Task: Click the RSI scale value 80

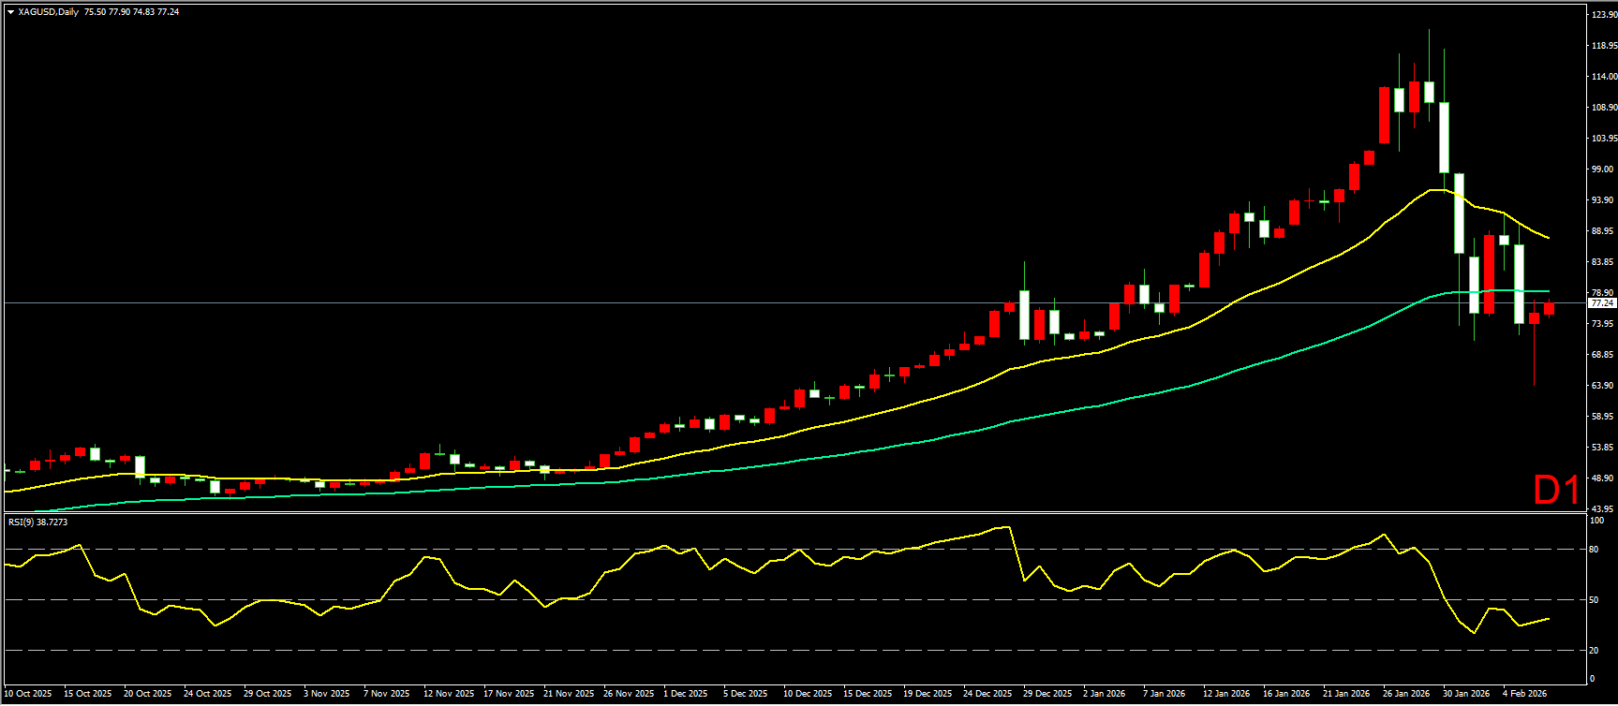Action: pyautogui.click(x=1596, y=550)
